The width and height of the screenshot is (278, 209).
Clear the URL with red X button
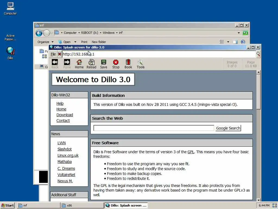pos(59,54)
